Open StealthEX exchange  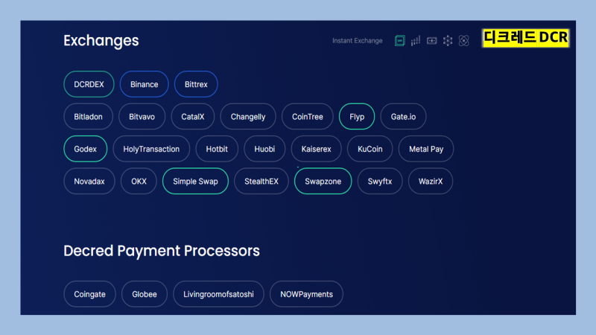(x=261, y=181)
